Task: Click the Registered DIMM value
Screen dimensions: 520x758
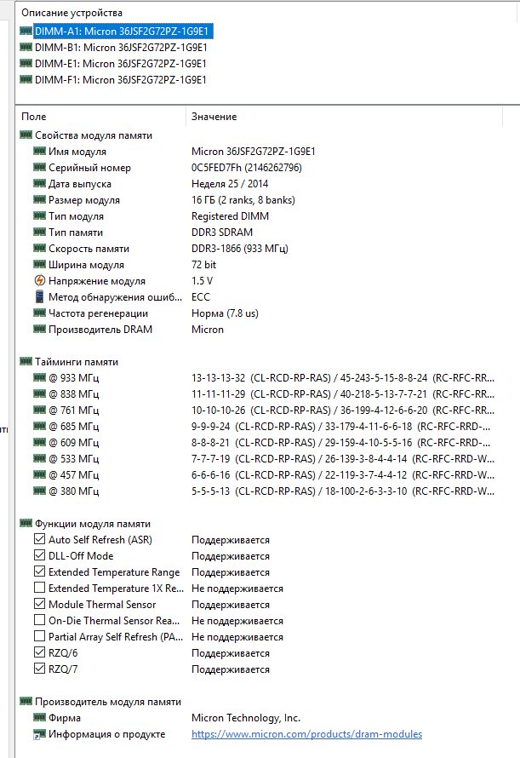Action: (230, 216)
